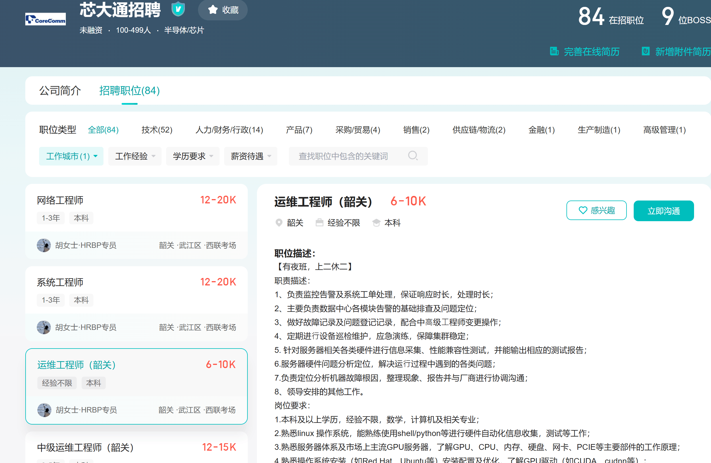711x463 pixels.
Task: Click the 100-499人 company size label
Action: point(133,30)
